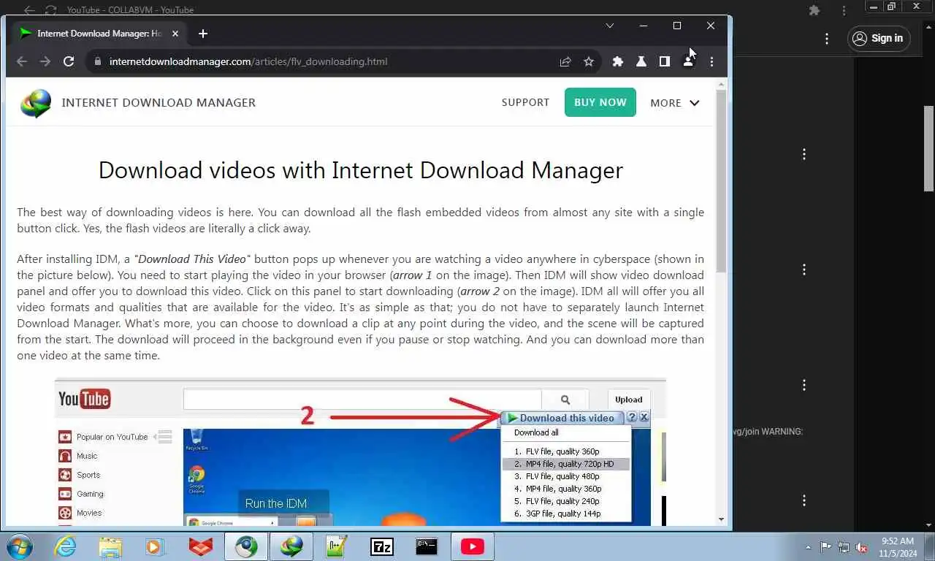Click the Sign in button in YouTube window
This screenshot has height=561, width=935.
point(879,38)
